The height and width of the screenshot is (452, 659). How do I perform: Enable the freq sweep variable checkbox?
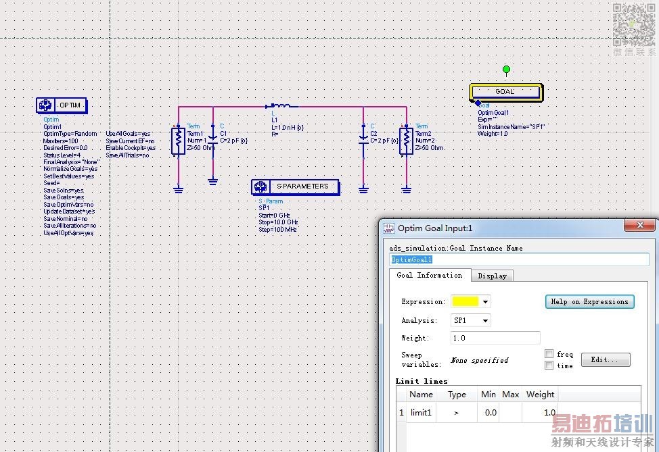point(549,354)
